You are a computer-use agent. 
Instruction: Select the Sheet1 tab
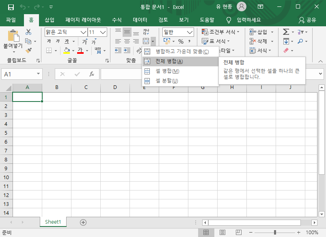[53, 222]
